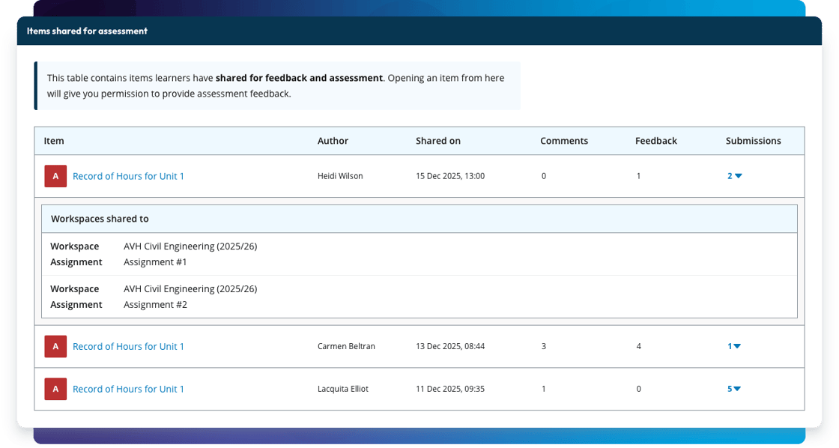Open Lacquita Elliot's Record of Hours item
Viewport: 839px width, 448px height.
[128, 389]
